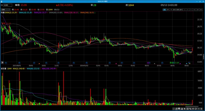The height and width of the screenshot is (111, 205).
Task: Click the 6897 volume axis label
Action: pyautogui.click(x=200, y=71)
